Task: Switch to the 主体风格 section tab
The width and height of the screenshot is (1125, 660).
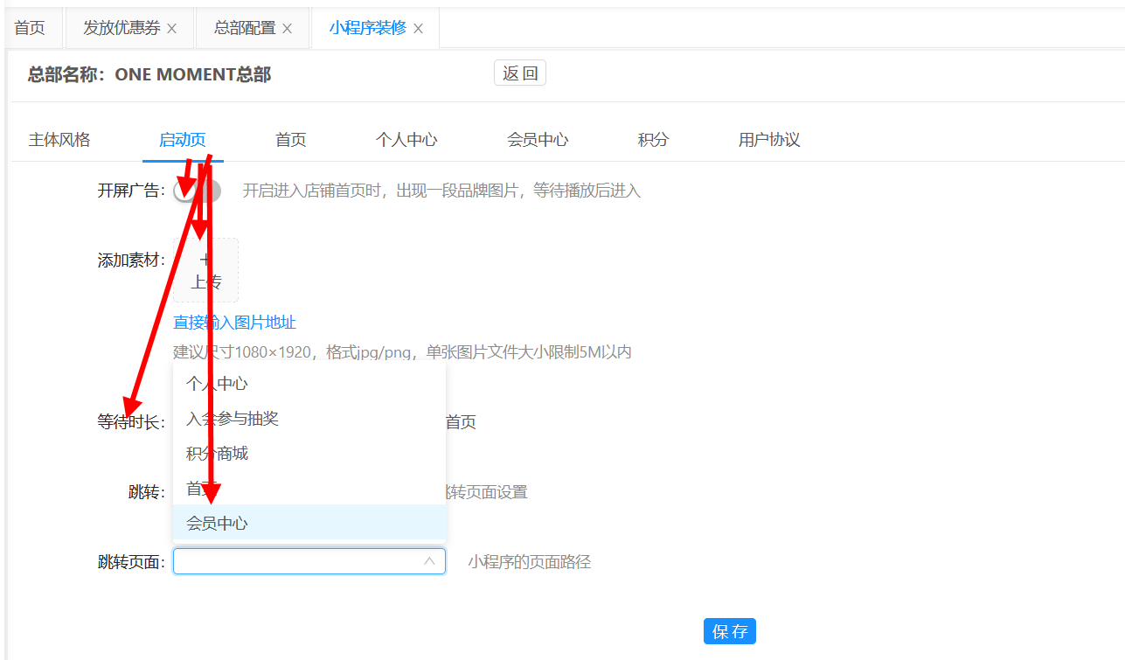Action: click(59, 140)
